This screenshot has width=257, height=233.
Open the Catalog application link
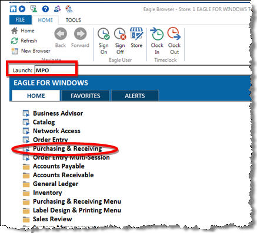(44, 122)
